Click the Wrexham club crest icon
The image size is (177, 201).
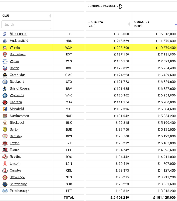[5, 48]
